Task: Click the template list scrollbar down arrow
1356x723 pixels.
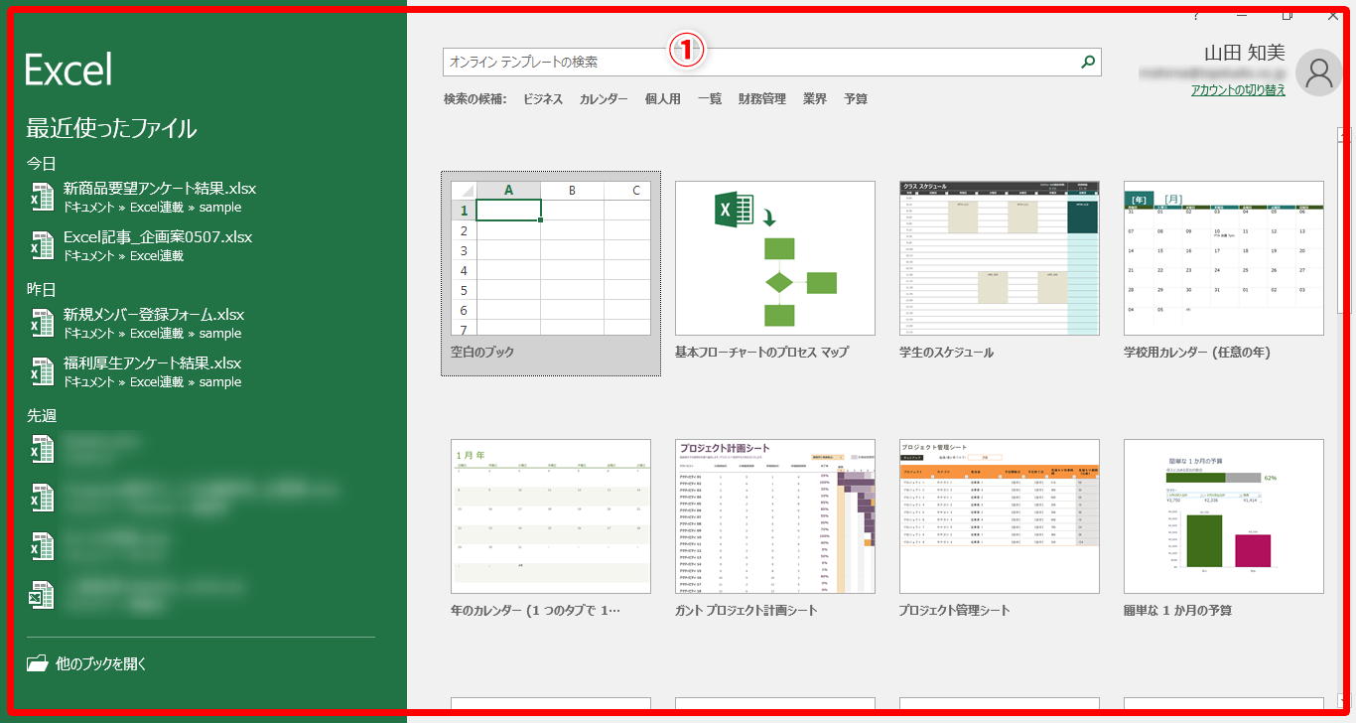Action: [x=1345, y=700]
